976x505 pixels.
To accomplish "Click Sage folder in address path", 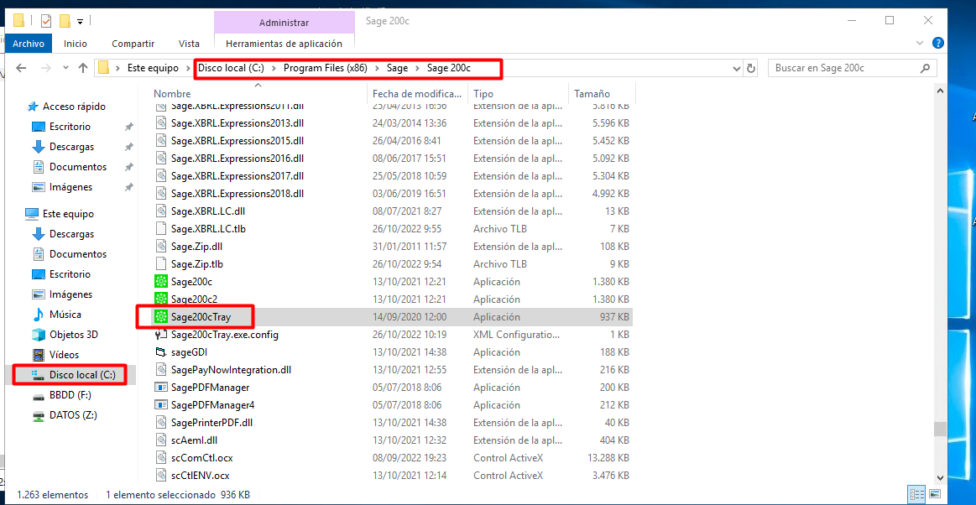I will [x=397, y=68].
